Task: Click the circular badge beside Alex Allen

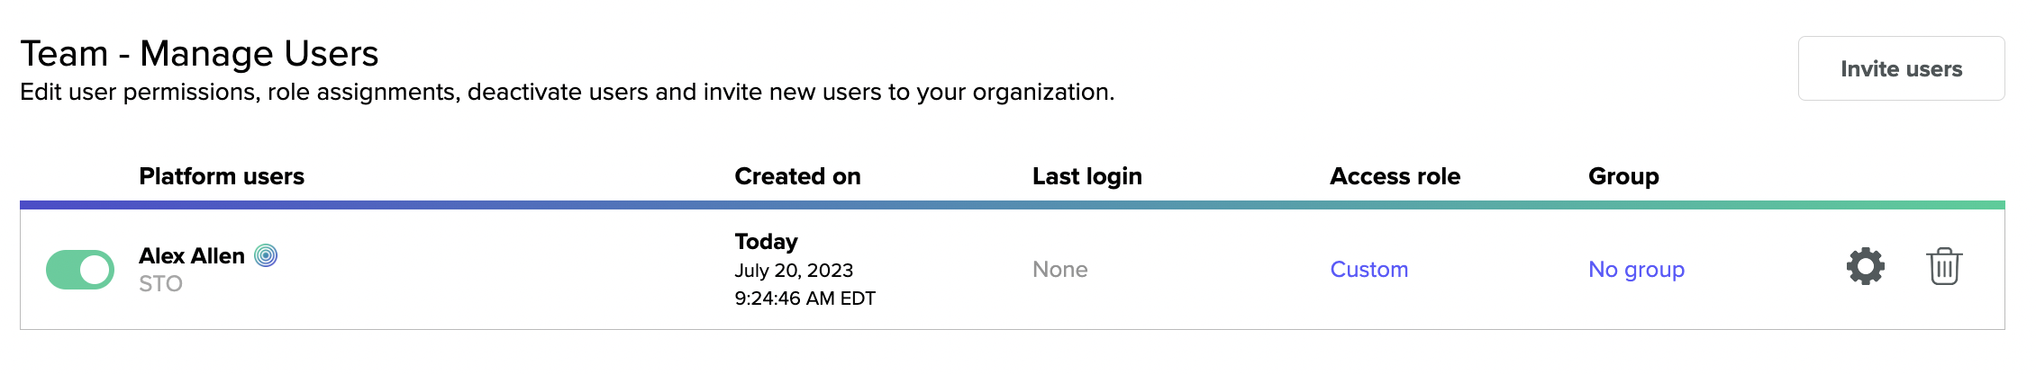Action: [x=266, y=256]
